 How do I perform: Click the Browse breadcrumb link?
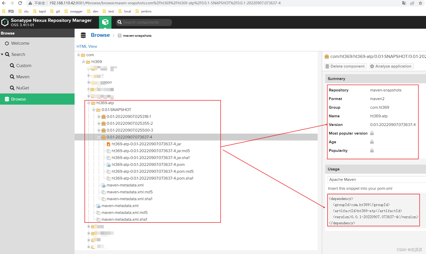pyautogui.click(x=100, y=35)
